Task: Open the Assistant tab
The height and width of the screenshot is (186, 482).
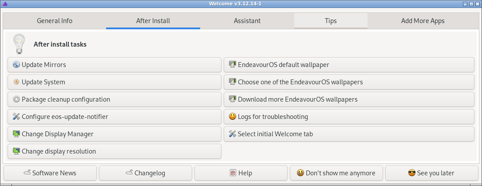Action: tap(247, 21)
